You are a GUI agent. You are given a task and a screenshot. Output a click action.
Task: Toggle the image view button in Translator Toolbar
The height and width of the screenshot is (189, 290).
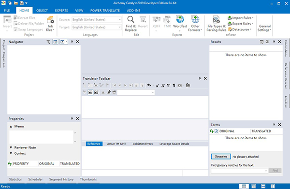pyautogui.click(x=90, y=92)
